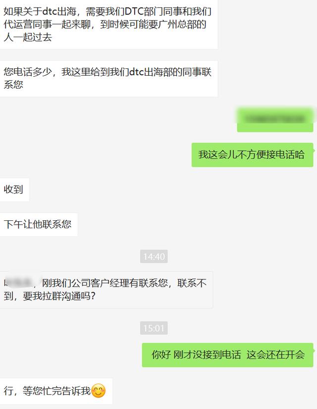Click the smiling emoji in last message
This screenshot has width=317, height=409.
coord(99,391)
